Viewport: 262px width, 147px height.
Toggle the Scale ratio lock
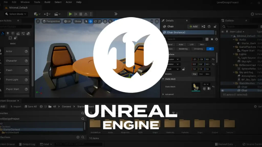[184, 69]
